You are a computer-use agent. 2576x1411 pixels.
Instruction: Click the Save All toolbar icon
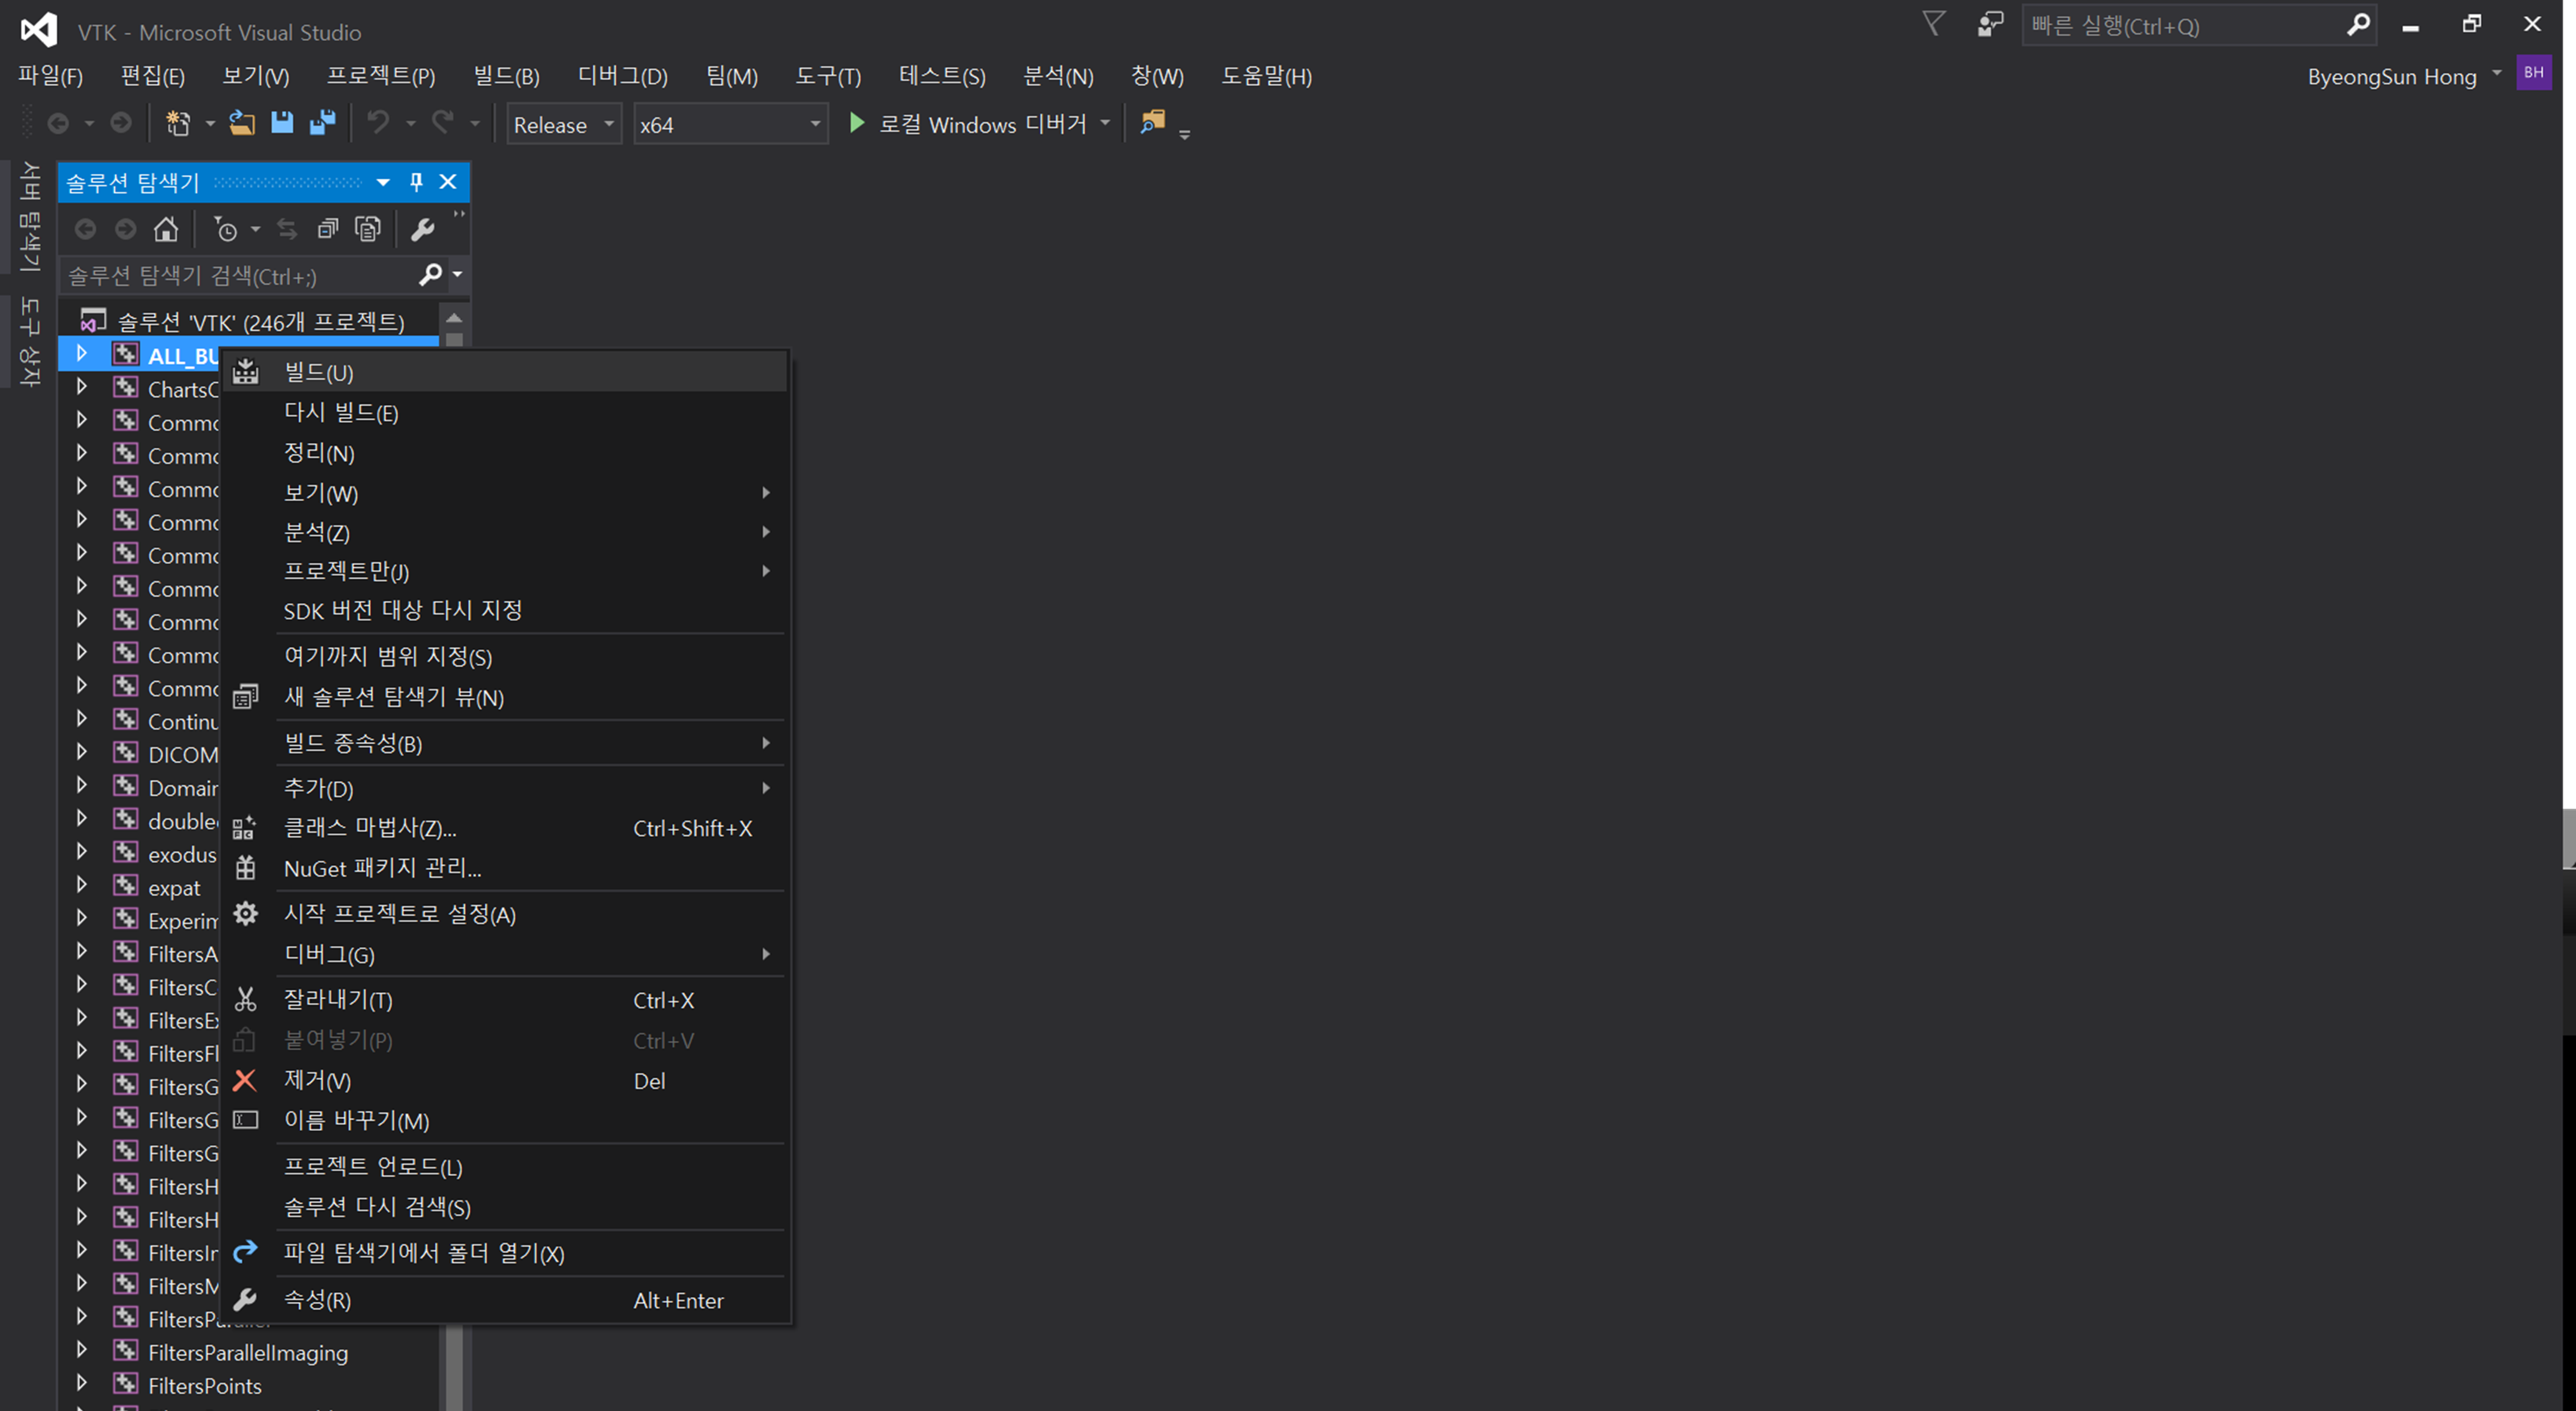[322, 124]
